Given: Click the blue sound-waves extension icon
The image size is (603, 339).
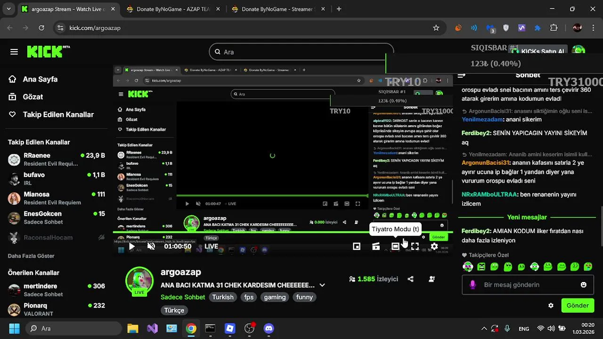Looking at the screenshot, I should 474,28.
